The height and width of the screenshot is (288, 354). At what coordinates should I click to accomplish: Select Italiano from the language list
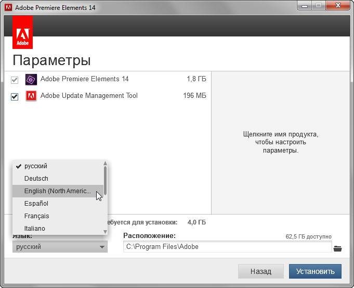coord(58,228)
